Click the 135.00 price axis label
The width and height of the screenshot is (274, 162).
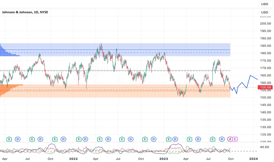pos(265,120)
